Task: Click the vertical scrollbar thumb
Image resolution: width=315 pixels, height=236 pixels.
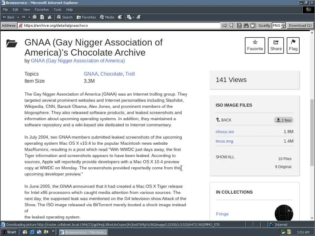Action: pyautogui.click(x=312, y=132)
